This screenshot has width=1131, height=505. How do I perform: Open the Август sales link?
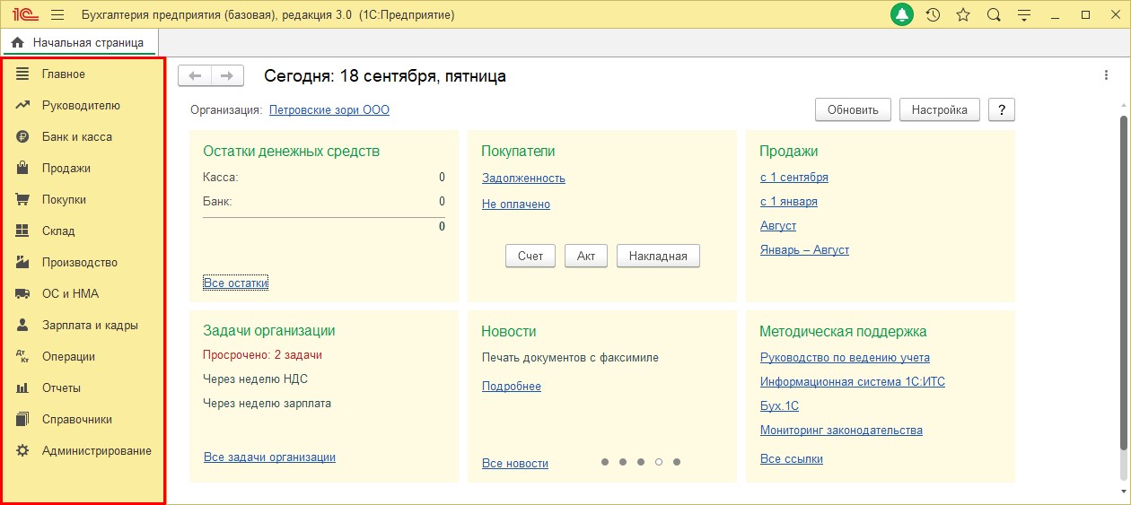pos(778,225)
